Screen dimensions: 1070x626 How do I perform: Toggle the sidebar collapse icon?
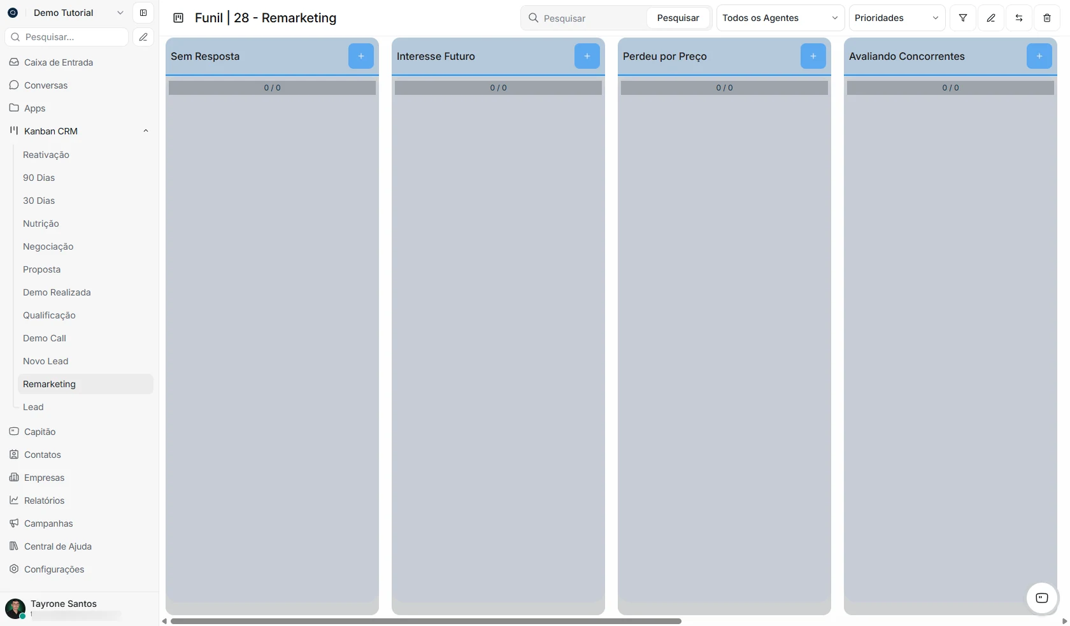pos(143,13)
